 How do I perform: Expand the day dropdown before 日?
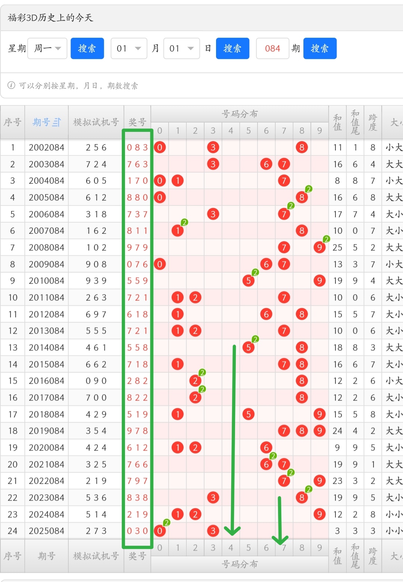point(181,49)
